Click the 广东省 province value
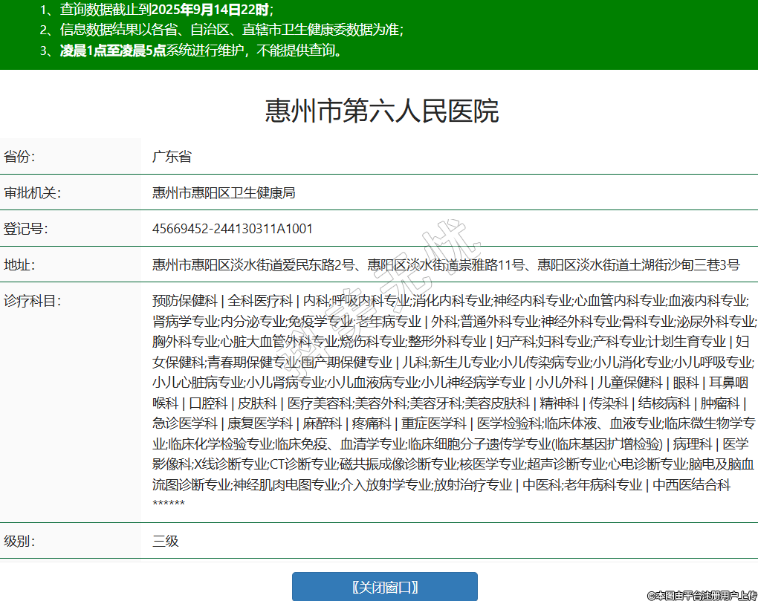This screenshot has height=601, width=758. pyautogui.click(x=172, y=157)
